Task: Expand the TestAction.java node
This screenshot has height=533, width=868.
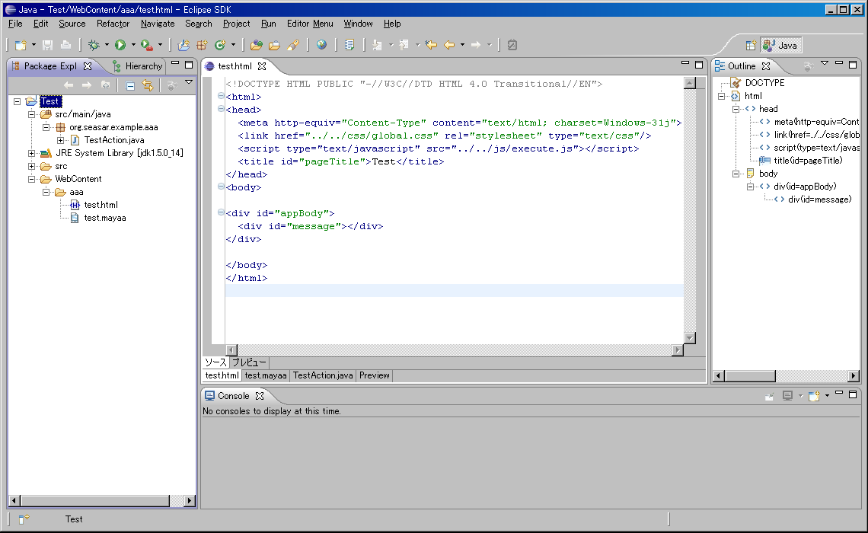Action: pyautogui.click(x=60, y=140)
